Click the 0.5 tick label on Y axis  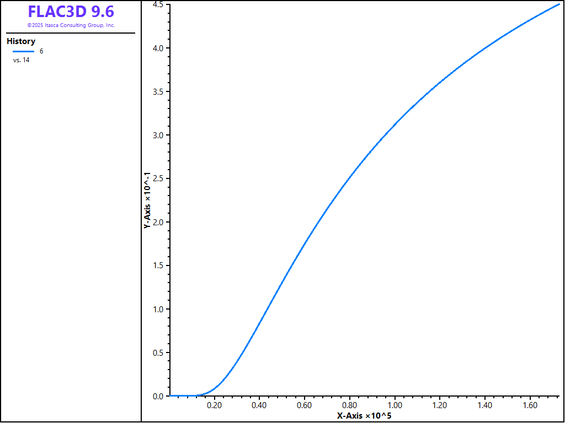(x=158, y=352)
